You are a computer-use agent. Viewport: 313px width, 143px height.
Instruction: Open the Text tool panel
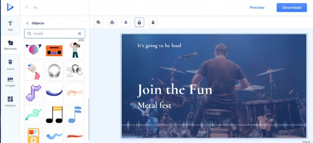[10, 26]
